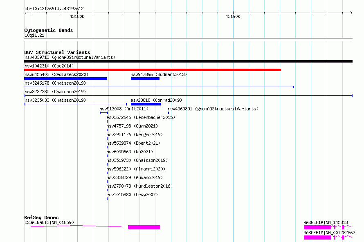Click the nsv5639874 (Ebert2021) label
This screenshot has width=364, height=242.
pyautogui.click(x=133, y=143)
